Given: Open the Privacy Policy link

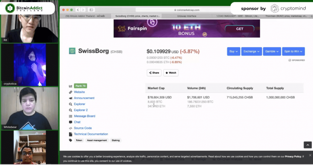Looking at the screenshot, I should (x=293, y=157).
